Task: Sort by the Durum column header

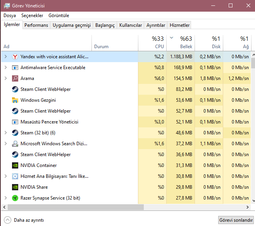Action: pyautogui.click(x=115, y=43)
